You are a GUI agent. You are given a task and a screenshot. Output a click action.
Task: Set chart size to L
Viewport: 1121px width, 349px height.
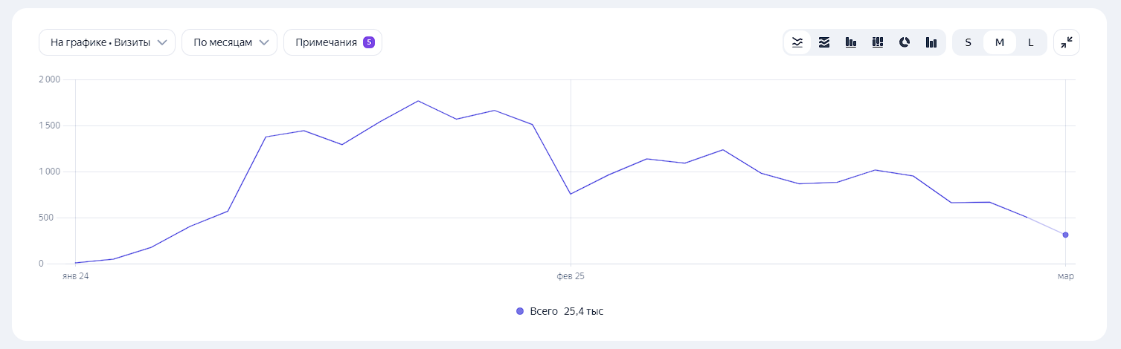1031,42
